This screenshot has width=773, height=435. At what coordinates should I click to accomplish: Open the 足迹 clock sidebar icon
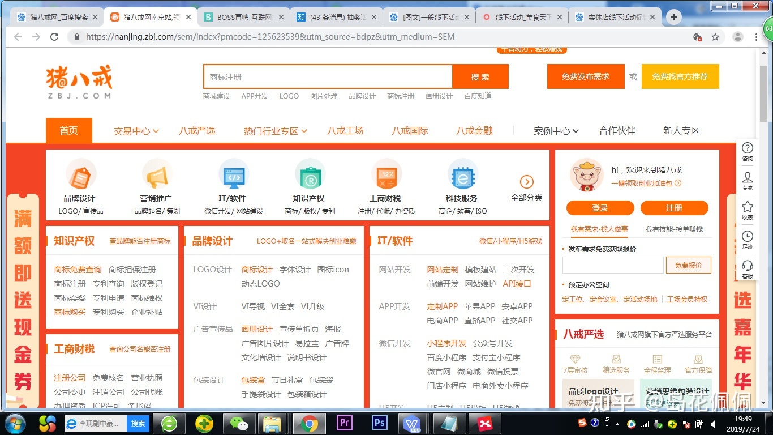coord(748,236)
